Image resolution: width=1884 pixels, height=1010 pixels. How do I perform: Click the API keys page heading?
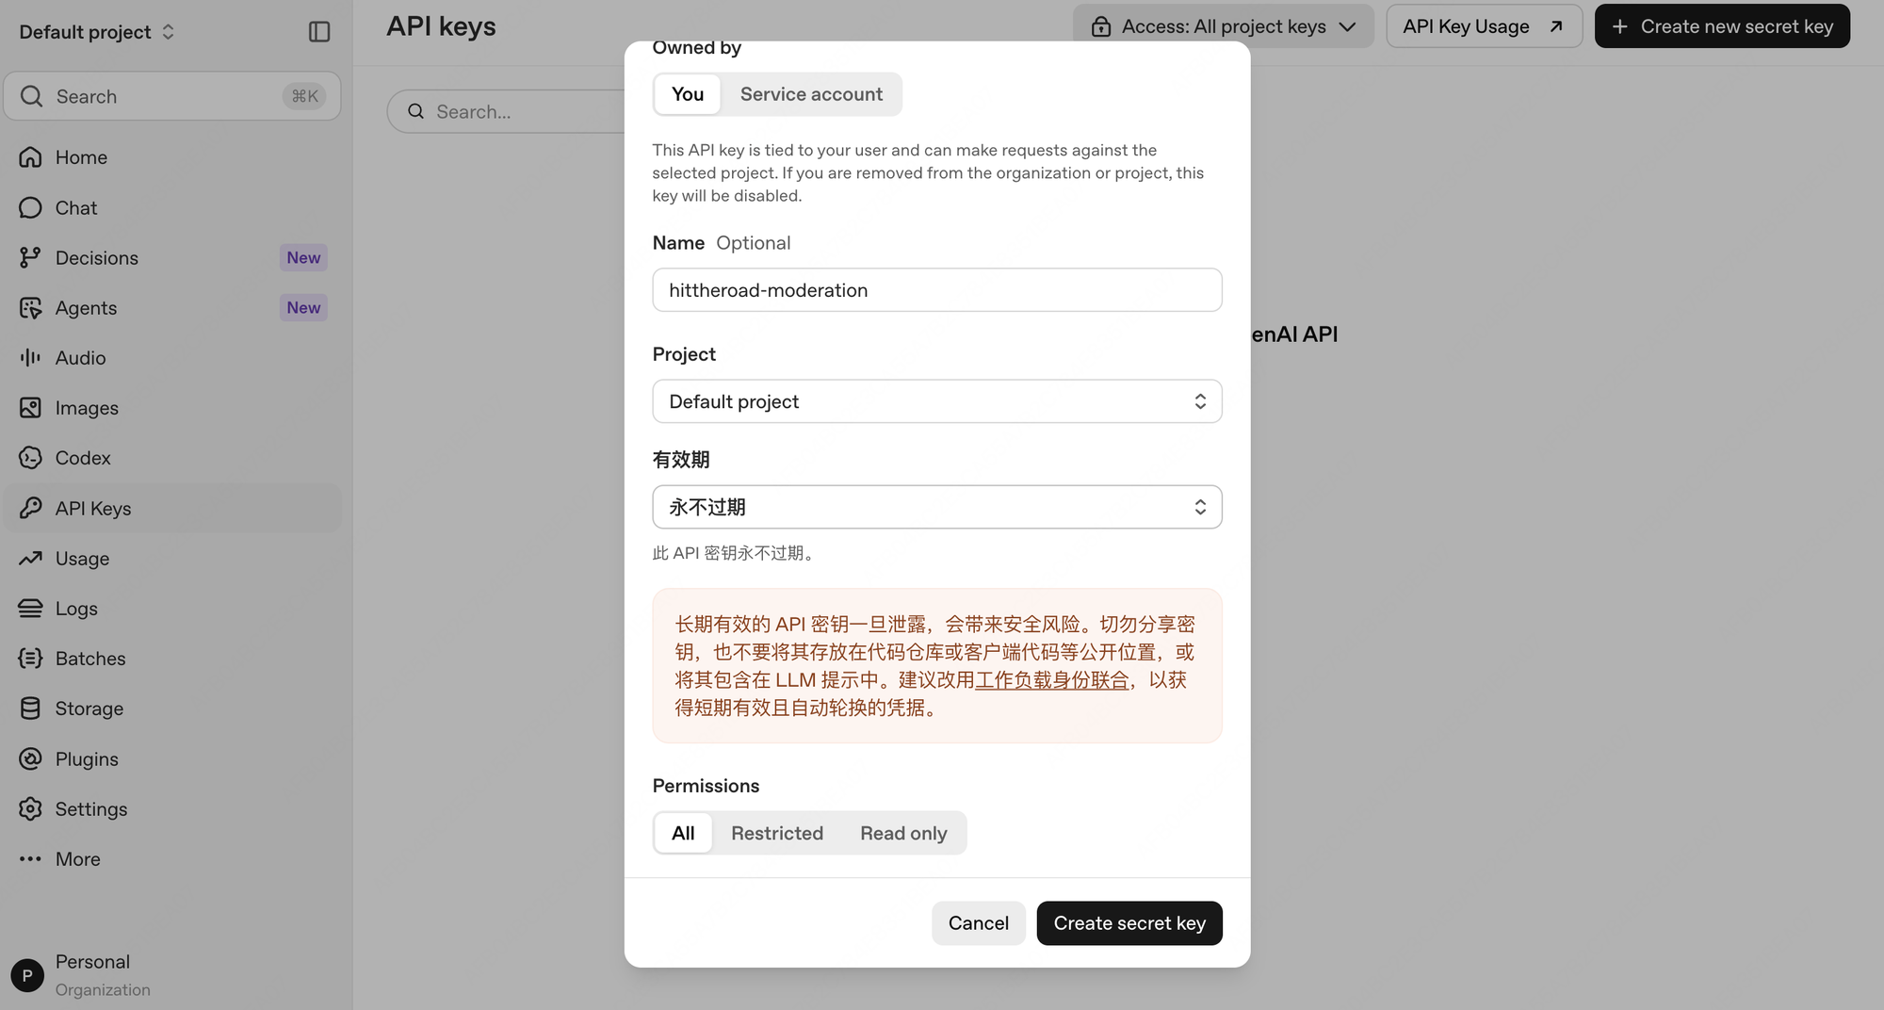pyautogui.click(x=441, y=26)
